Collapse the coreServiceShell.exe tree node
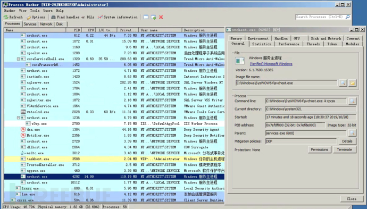The height and width of the screenshot is (209, 367). [x=18, y=59]
